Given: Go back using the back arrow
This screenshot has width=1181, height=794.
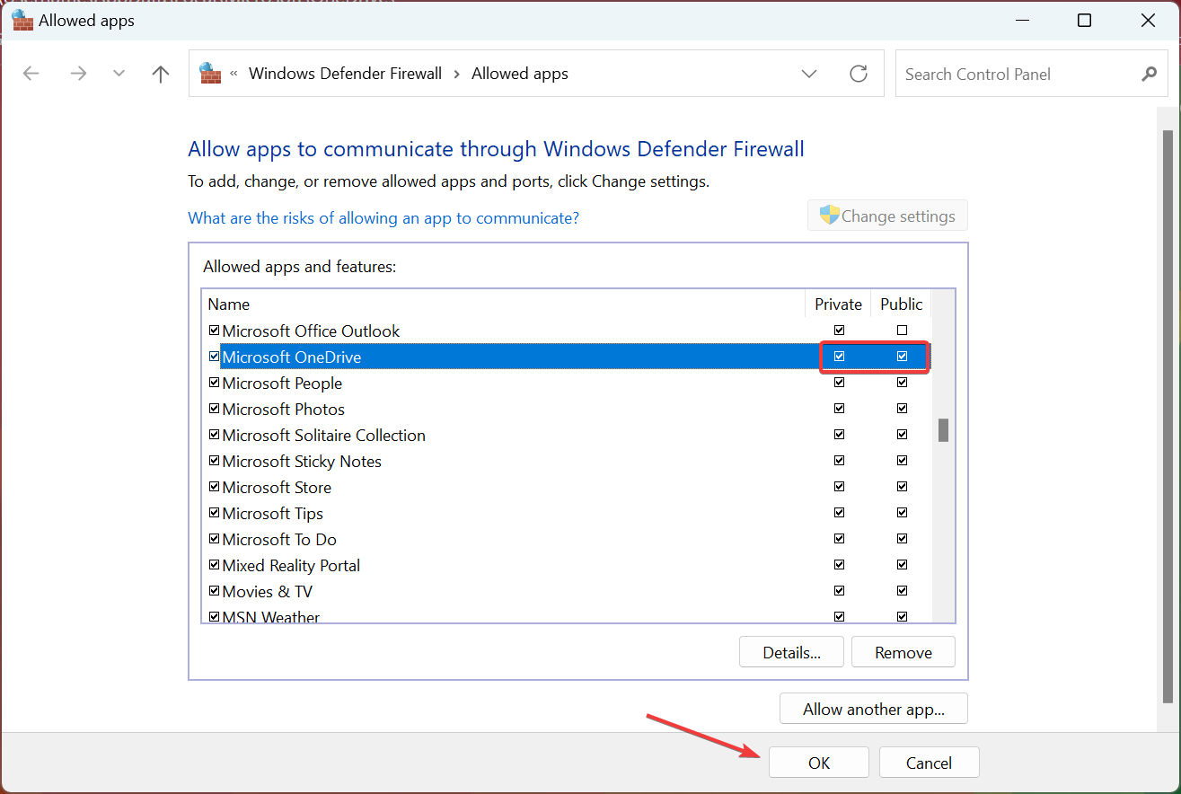Looking at the screenshot, I should (31, 74).
